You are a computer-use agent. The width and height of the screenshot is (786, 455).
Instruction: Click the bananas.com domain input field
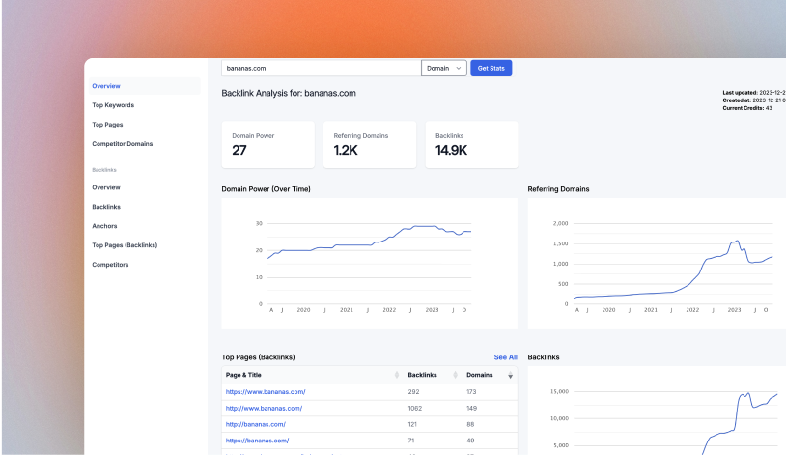pos(321,68)
